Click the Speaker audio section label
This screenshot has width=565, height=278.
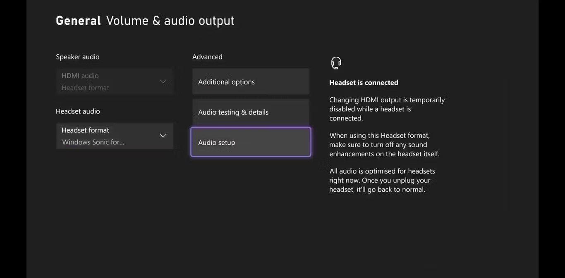pyautogui.click(x=78, y=57)
